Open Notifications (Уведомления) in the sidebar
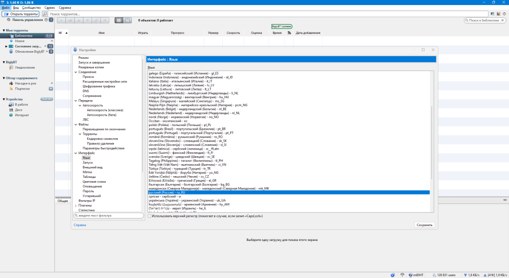The image size is (509, 278). tap(25, 68)
